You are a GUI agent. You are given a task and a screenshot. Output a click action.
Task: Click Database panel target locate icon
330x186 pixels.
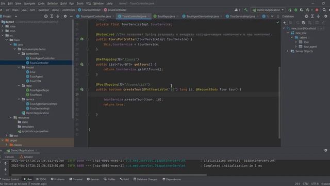[306, 16]
